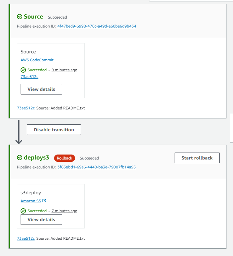Click the transition arrow between stages

tap(19, 132)
